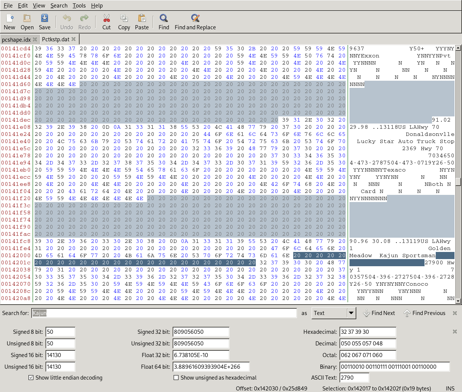This screenshot has height=392, width=462.
Task: Click offset 00142000 row address
Action: pyautogui.click(x=16, y=255)
